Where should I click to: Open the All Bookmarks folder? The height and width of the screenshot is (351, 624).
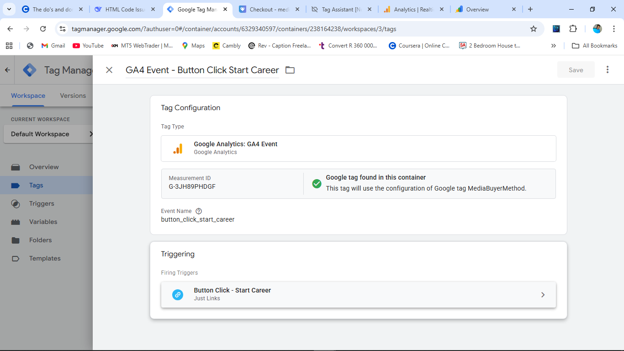tap(595, 46)
